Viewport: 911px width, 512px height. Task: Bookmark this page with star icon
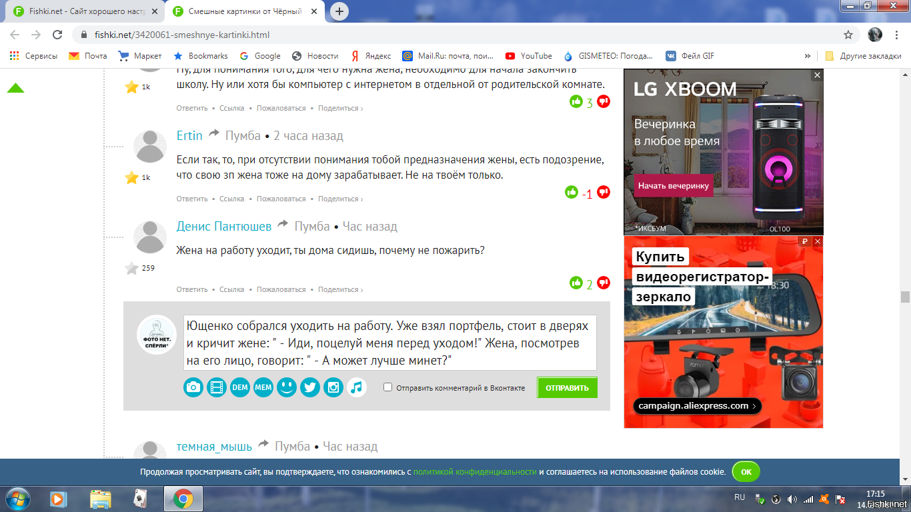tap(848, 35)
